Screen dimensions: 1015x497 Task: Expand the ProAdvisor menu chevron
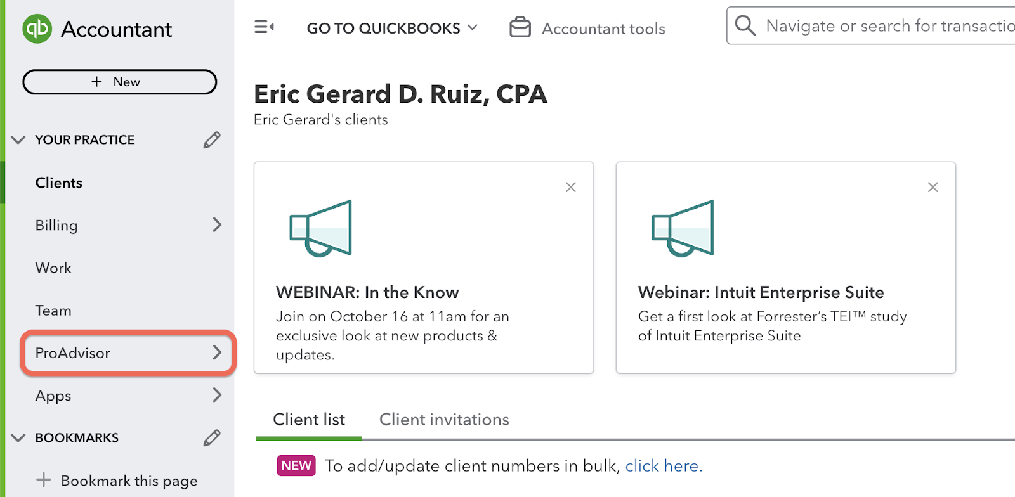(218, 353)
